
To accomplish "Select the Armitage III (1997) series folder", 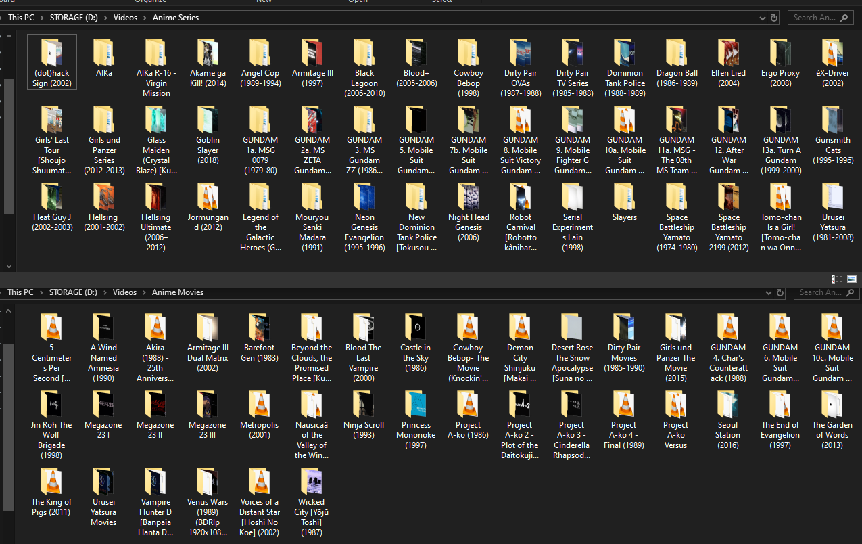I will (312, 62).
